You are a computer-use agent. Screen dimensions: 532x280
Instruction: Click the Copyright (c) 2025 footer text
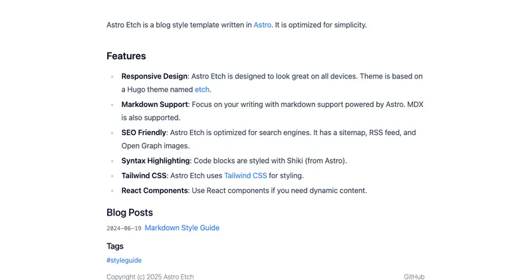point(150,277)
